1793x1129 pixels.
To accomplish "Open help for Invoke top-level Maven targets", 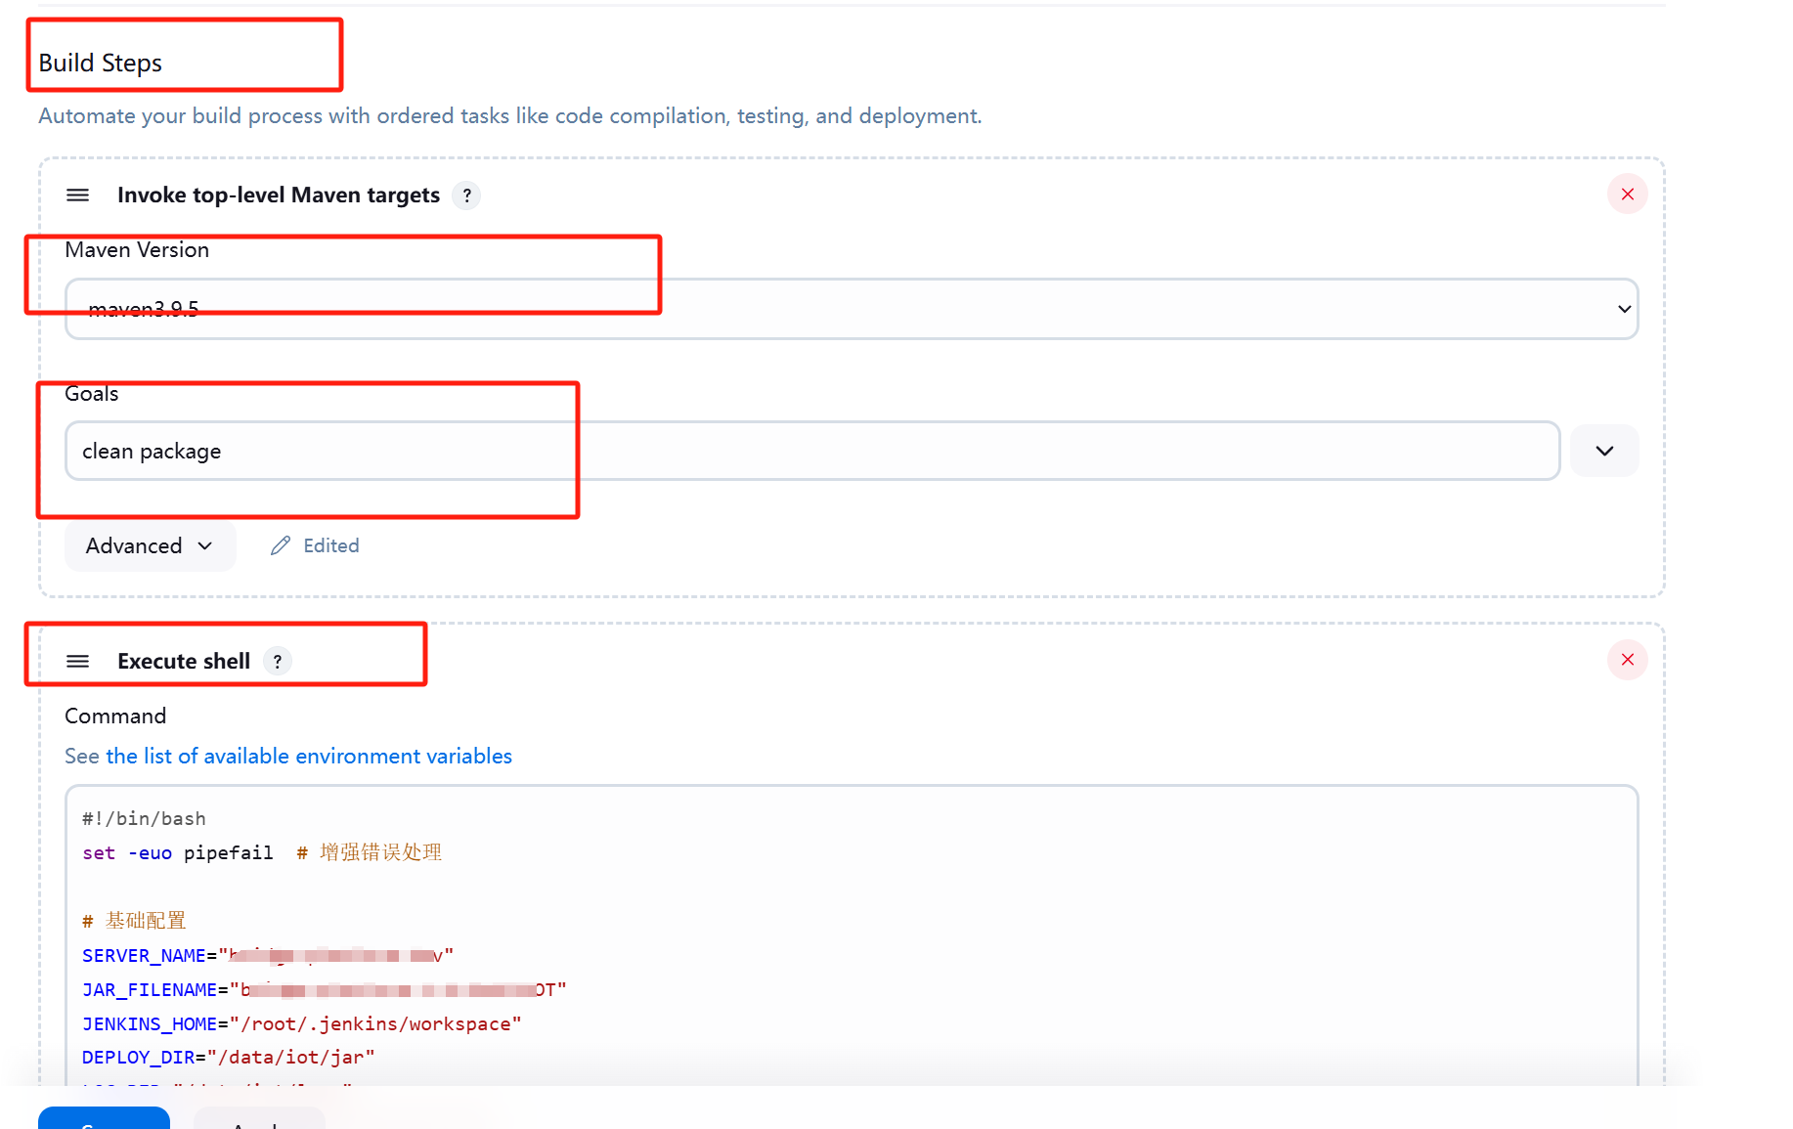I will tap(467, 195).
